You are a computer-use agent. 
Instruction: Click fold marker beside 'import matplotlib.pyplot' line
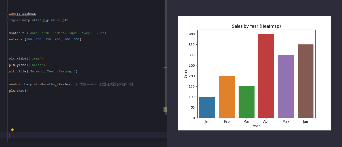click(x=7, y=20)
